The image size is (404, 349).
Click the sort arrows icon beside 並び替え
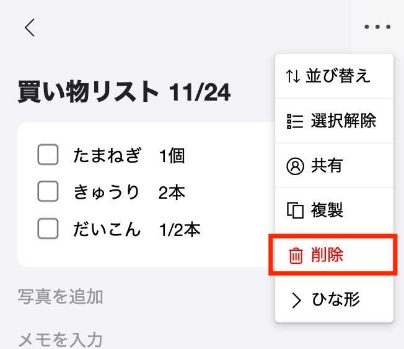coord(292,76)
